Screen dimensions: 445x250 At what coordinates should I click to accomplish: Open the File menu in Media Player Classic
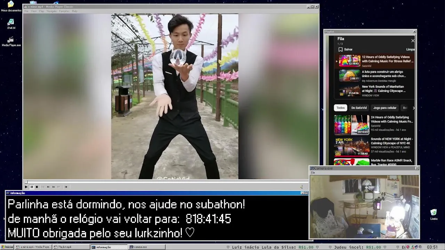pyautogui.click(x=26, y=11)
